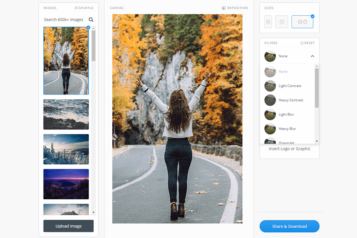Reset the applied filters
Viewport: 357px width, 238px height.
(307, 43)
